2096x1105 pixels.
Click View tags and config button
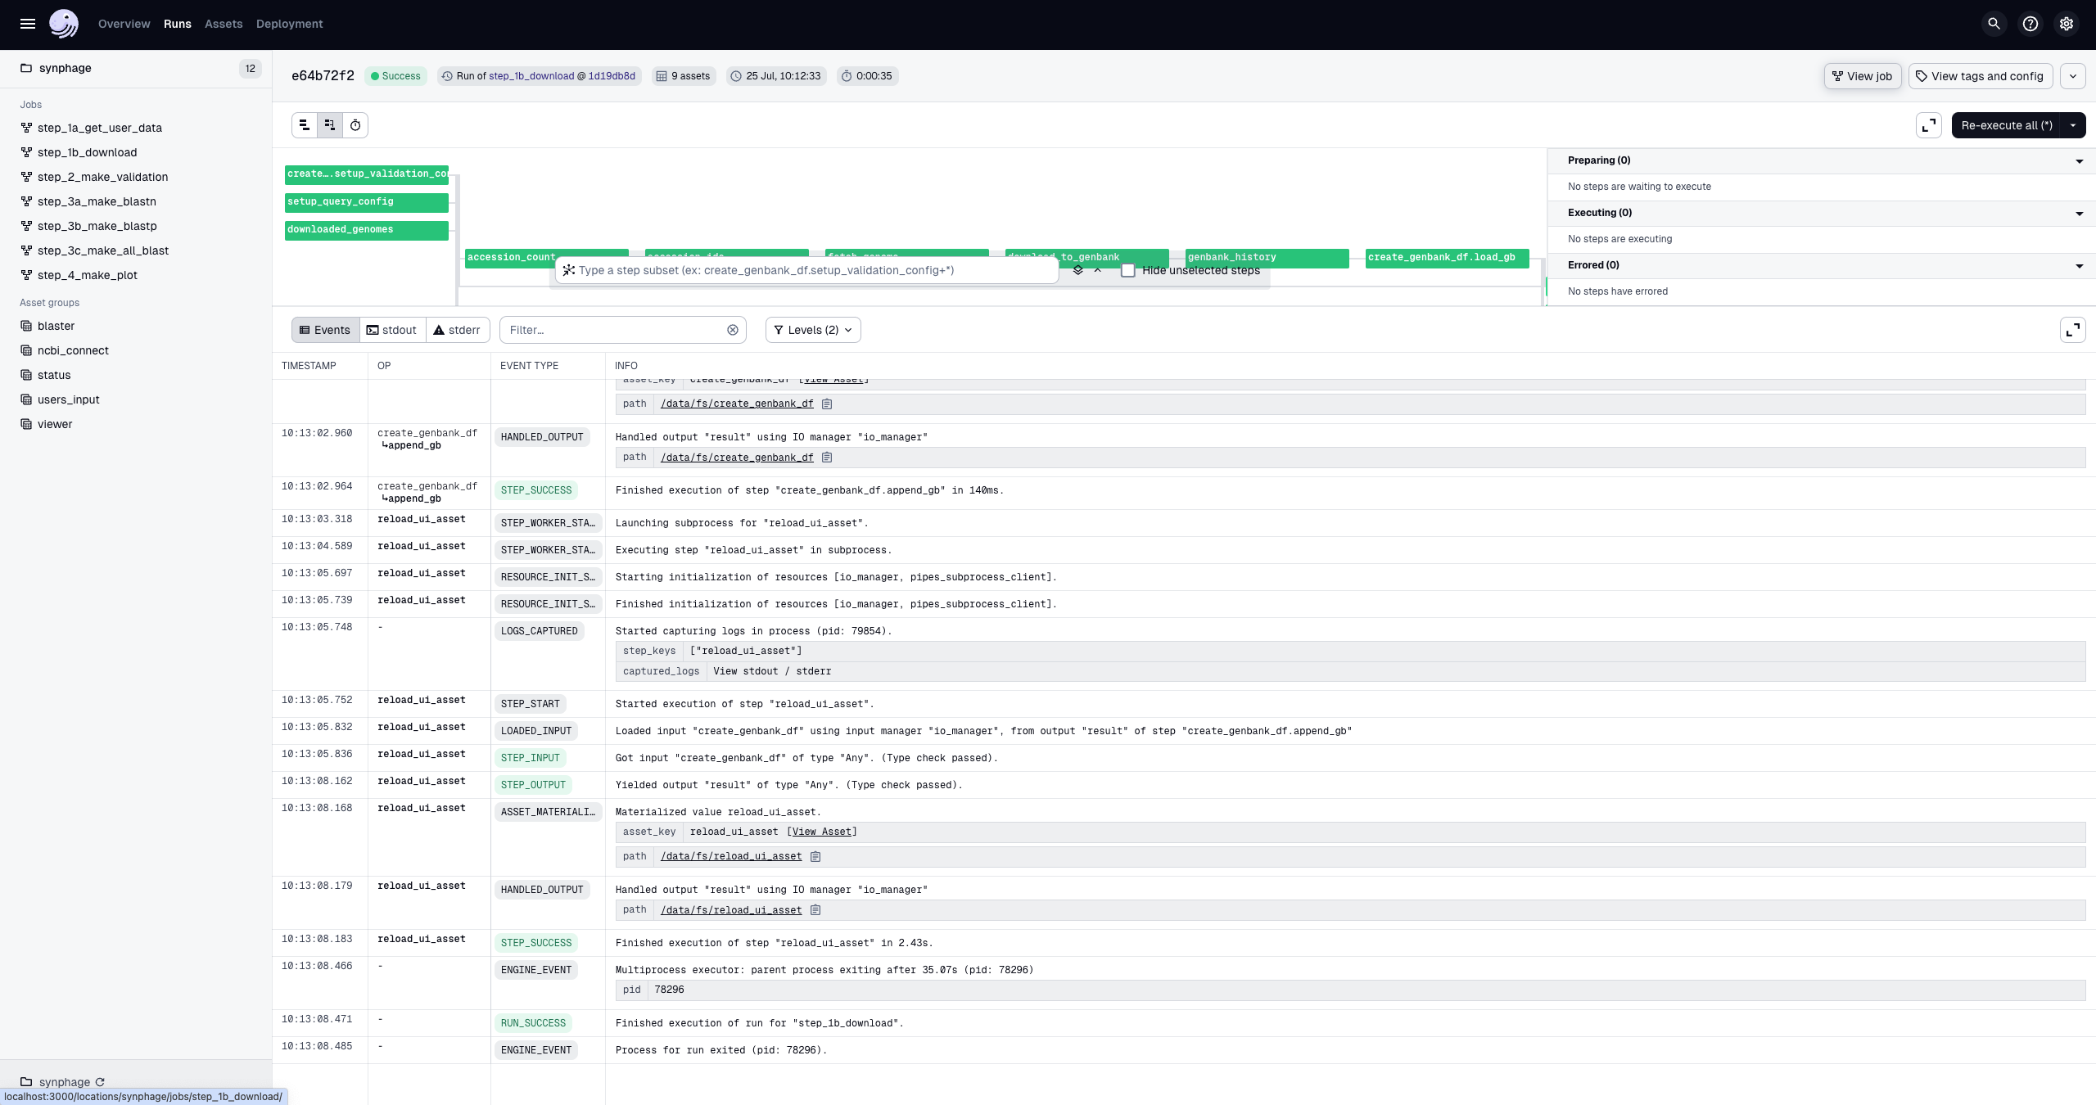tap(1981, 76)
